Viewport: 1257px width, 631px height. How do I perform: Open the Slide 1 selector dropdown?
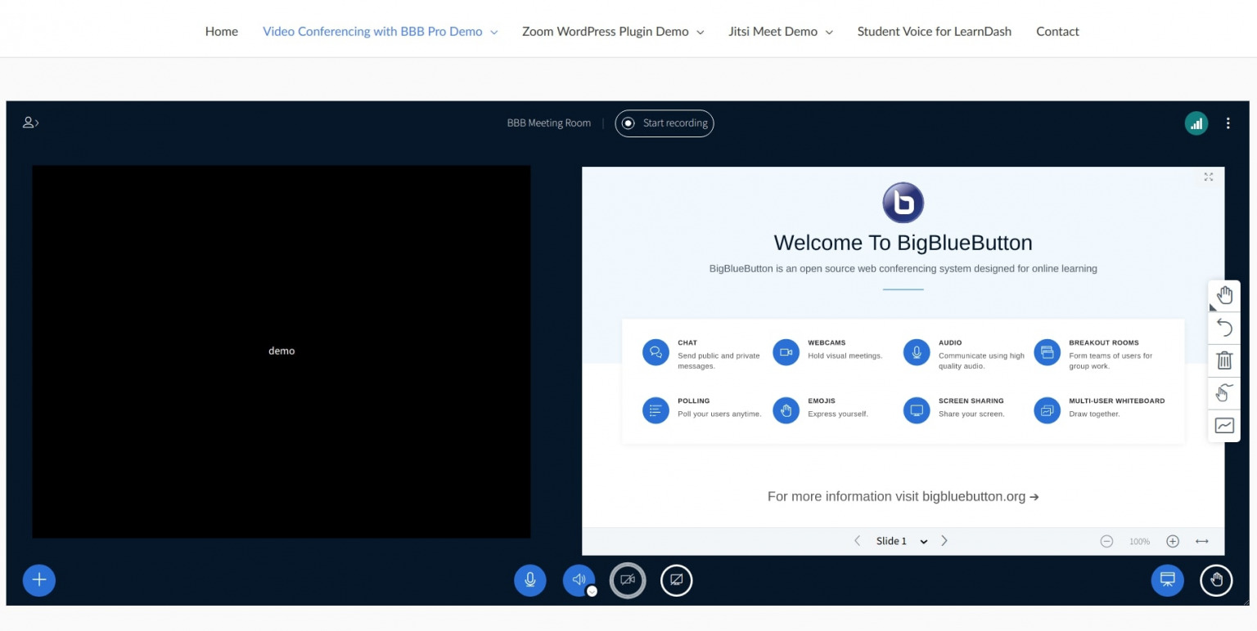(x=901, y=541)
